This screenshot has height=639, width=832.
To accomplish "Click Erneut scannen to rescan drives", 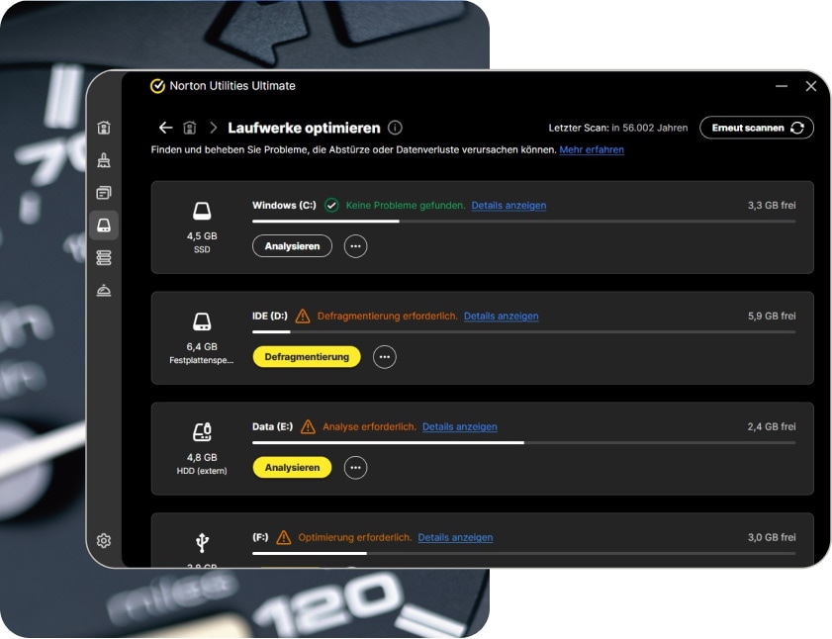I will [x=756, y=128].
